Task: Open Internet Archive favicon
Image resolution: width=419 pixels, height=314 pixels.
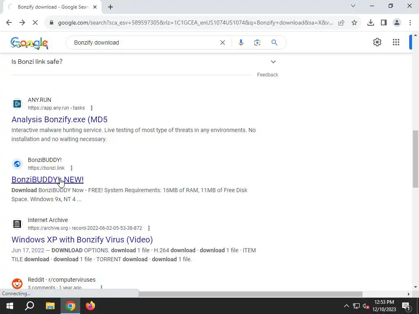Action: coord(17,224)
